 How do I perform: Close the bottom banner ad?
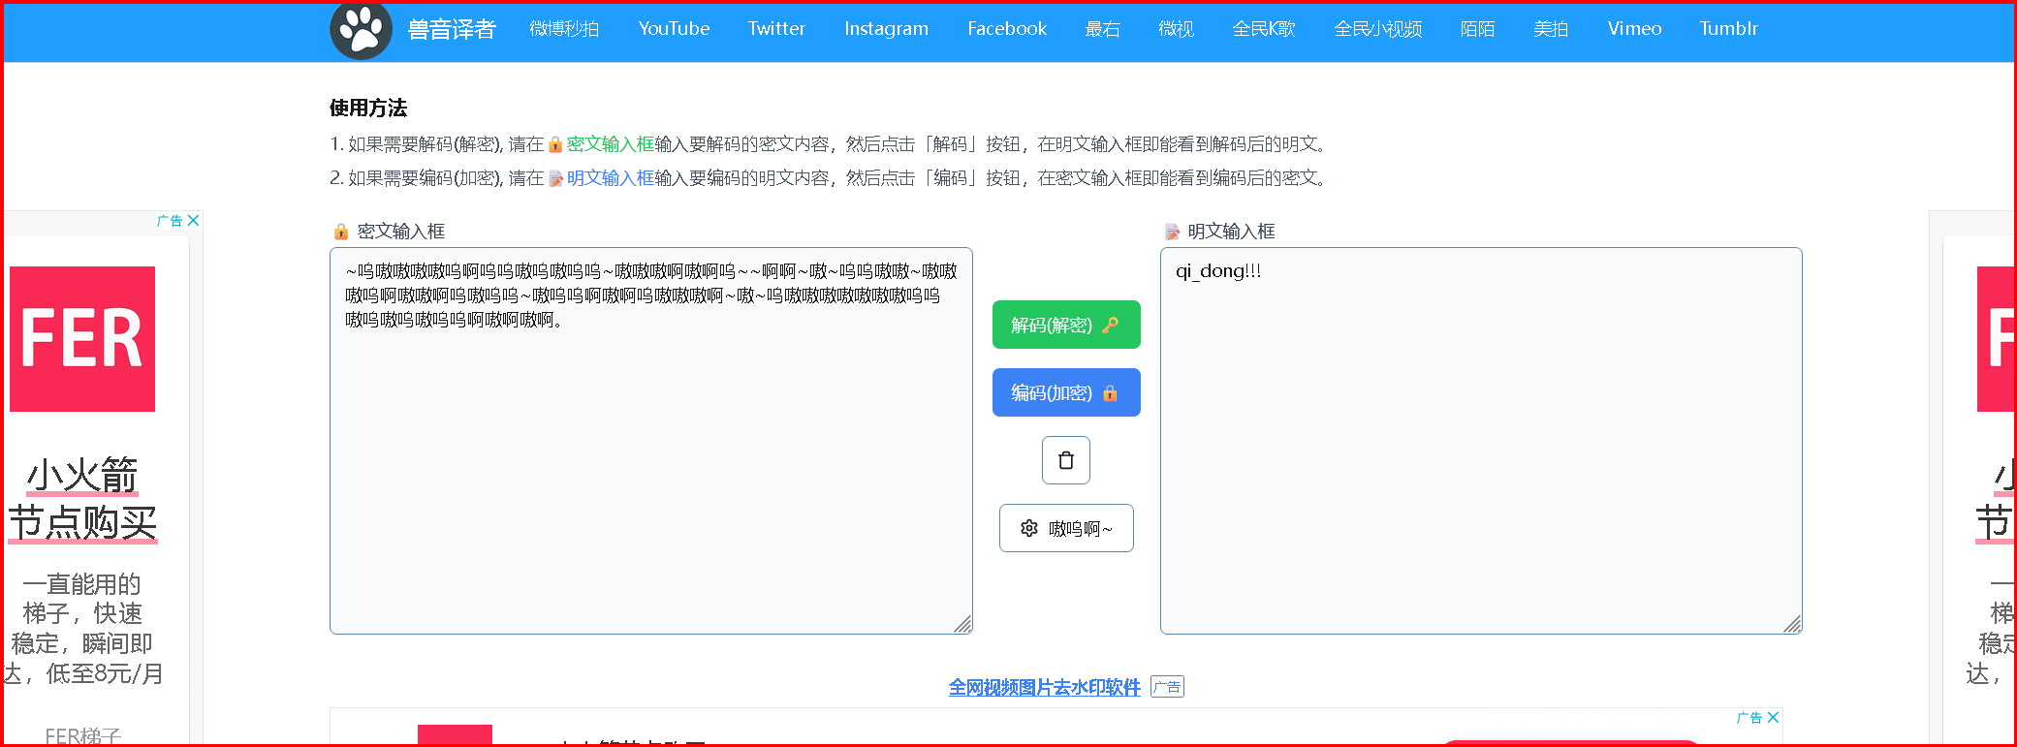pyautogui.click(x=1774, y=718)
